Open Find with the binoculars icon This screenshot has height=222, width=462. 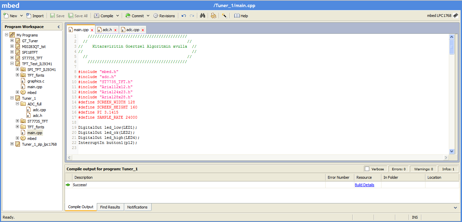pos(202,16)
